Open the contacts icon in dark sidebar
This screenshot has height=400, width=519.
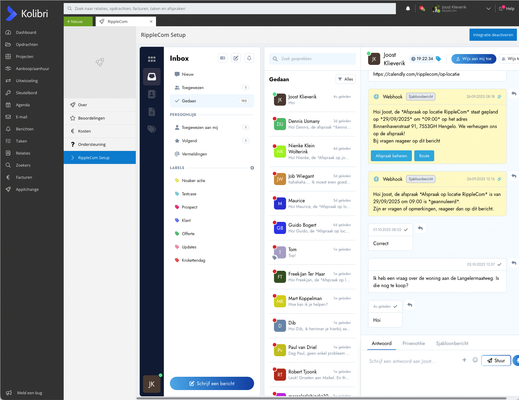point(151,94)
